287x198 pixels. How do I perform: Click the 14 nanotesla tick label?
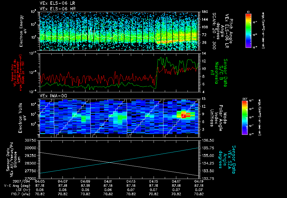point(204,53)
